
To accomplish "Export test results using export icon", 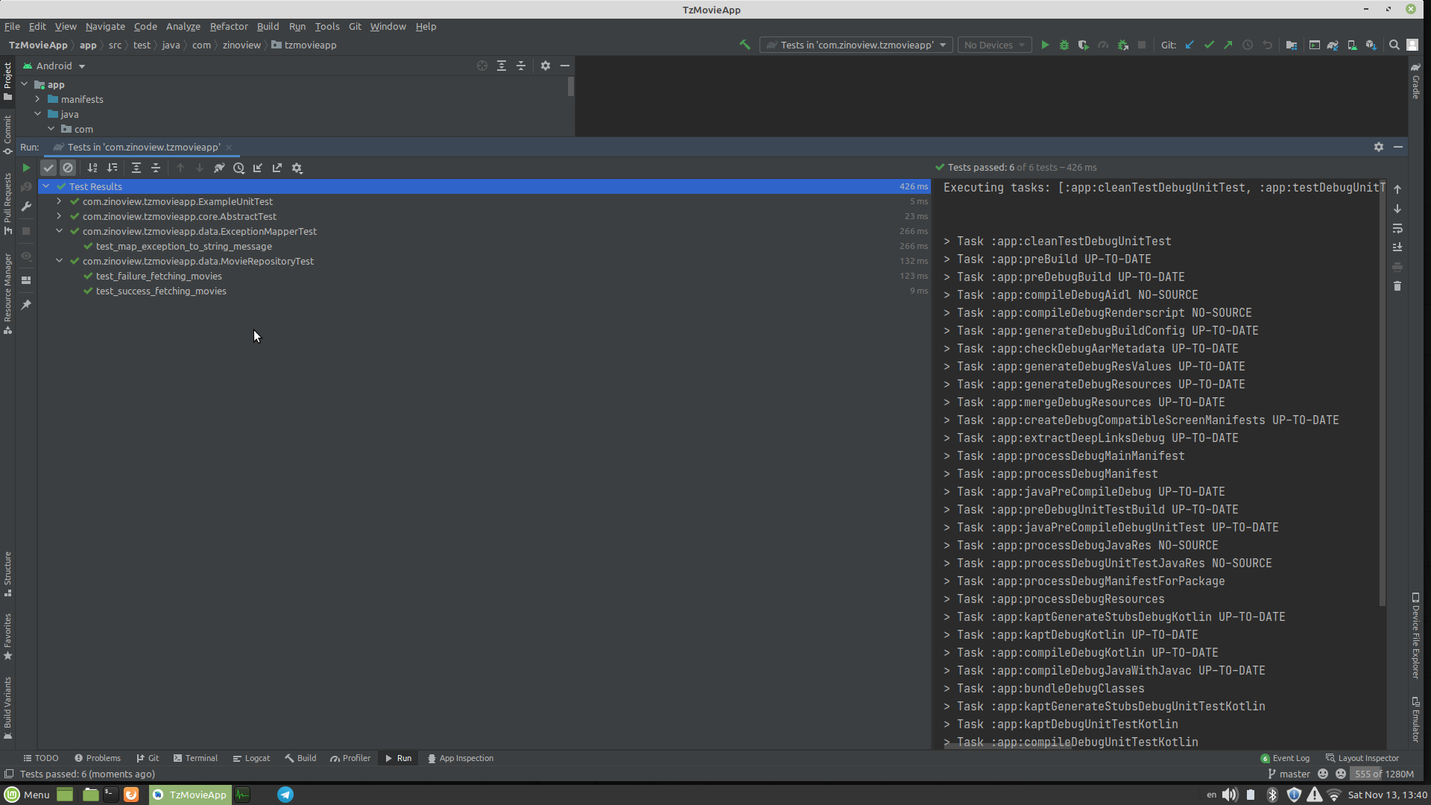I will (277, 168).
